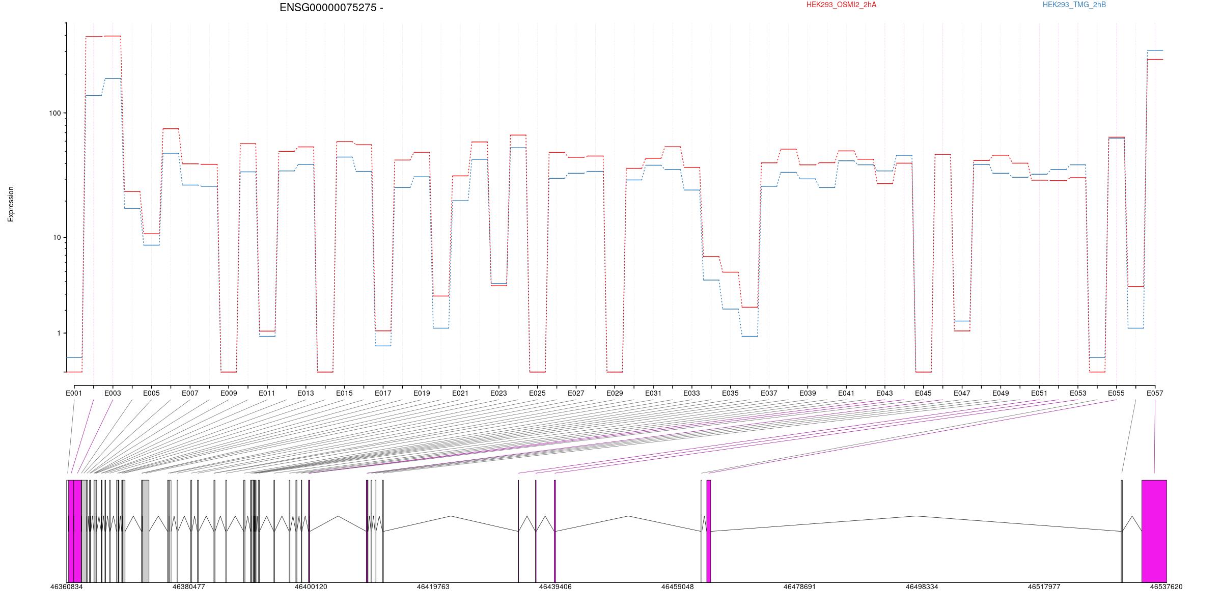Viewport: 1222px width, 611px height.
Task: Select exon label E047
Action: click(x=962, y=393)
